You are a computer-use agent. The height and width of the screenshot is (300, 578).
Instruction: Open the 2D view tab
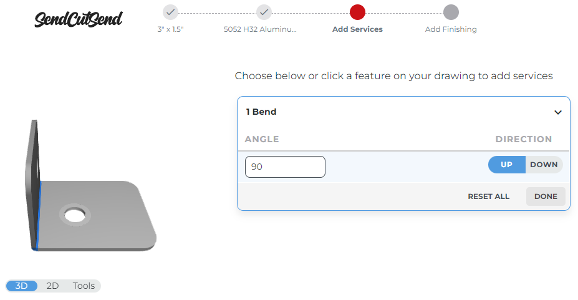[x=52, y=286]
